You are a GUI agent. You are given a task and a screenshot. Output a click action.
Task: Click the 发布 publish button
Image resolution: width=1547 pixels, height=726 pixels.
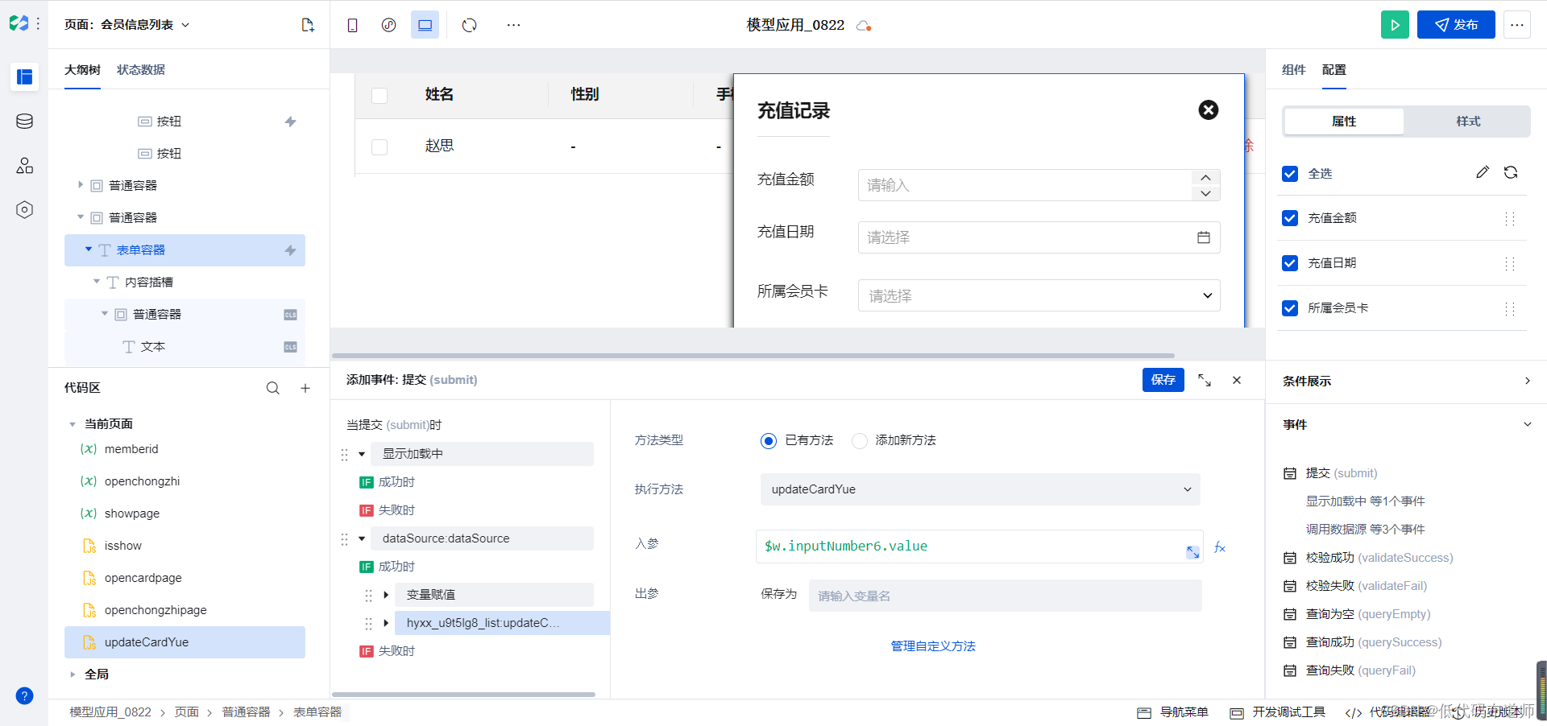point(1456,25)
